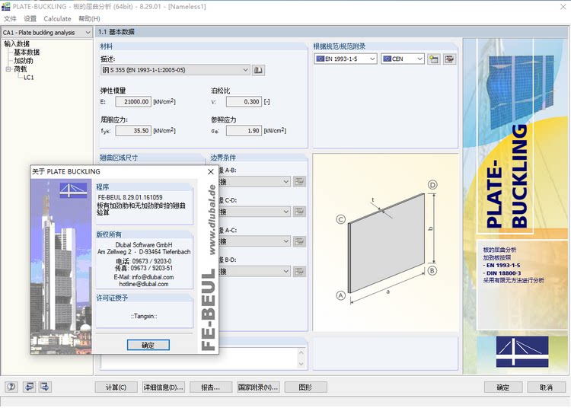Open the 设置 menu
This screenshot has height=408, width=571.
[30, 18]
